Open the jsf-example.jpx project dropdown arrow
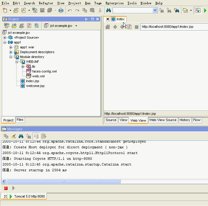Viewport: 208px width, 206px height. (76, 26)
